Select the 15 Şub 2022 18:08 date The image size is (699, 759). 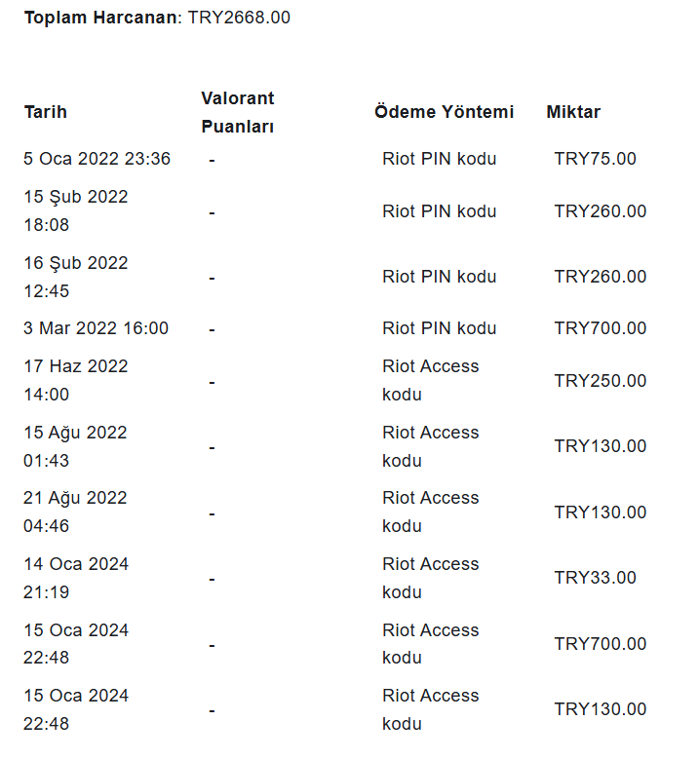76,210
